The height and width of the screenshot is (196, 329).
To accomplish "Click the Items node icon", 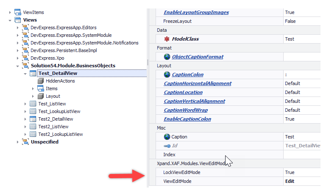I will (x=41, y=88).
